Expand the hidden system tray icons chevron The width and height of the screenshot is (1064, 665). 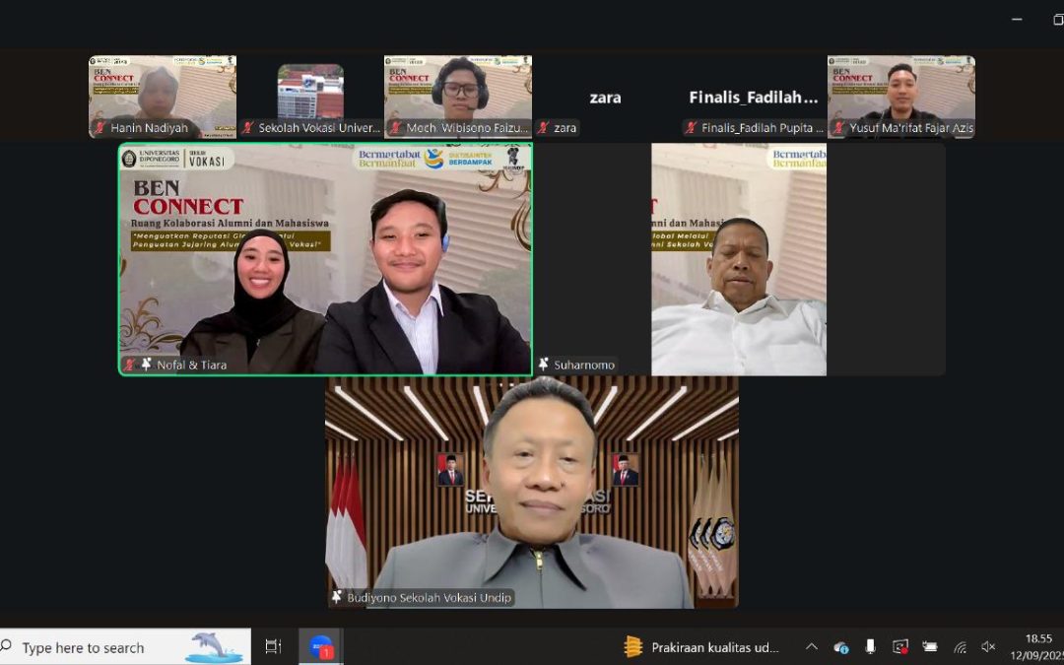[x=812, y=647]
